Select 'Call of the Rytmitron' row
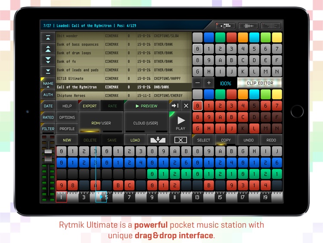The image size is (323, 243). tap(124, 87)
